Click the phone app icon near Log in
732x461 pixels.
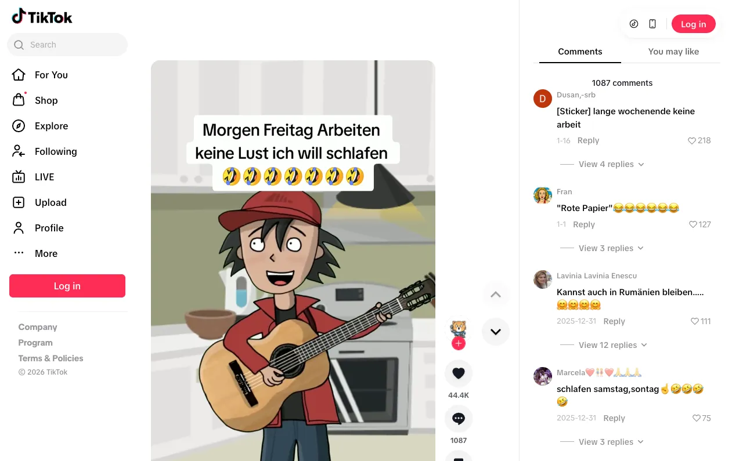[652, 24]
